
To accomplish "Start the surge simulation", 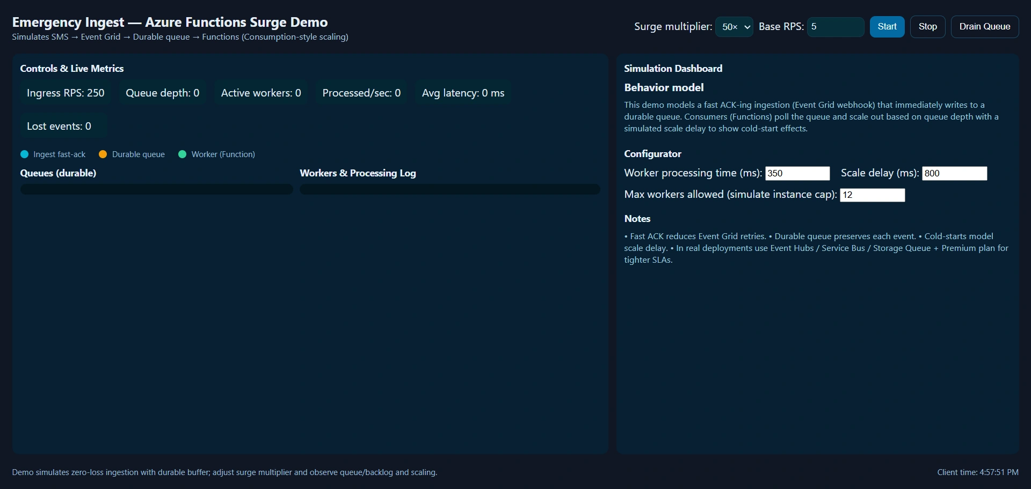I will (x=887, y=27).
